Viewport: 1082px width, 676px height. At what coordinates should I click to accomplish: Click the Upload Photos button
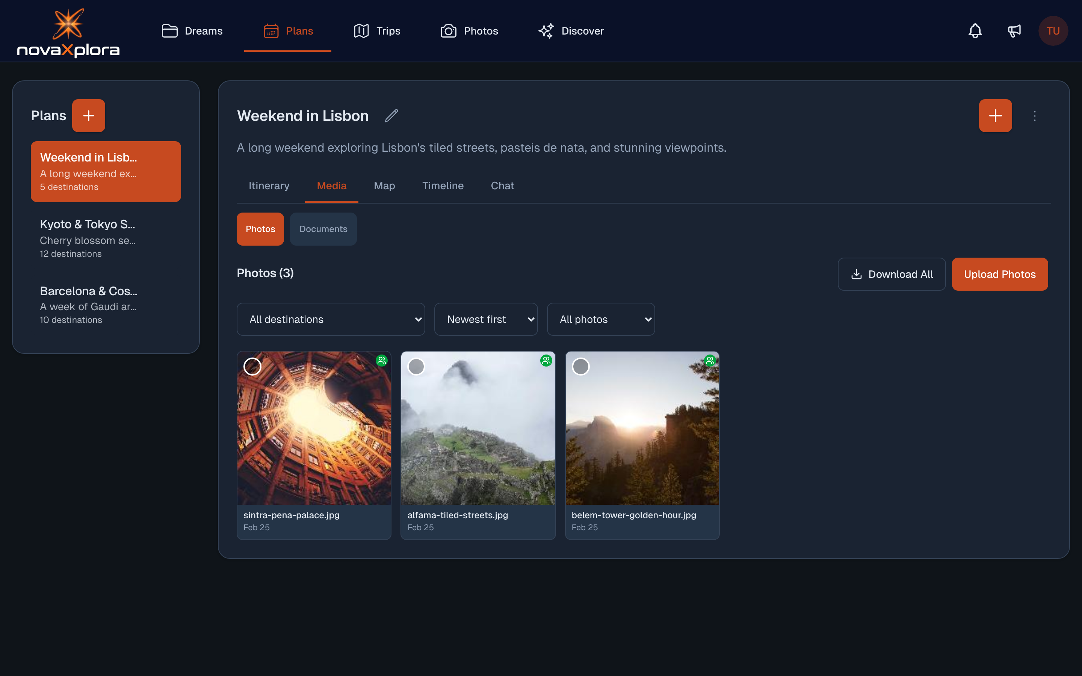click(999, 274)
